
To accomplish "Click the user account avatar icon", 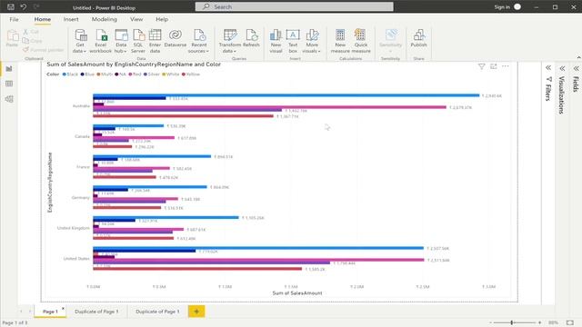I will coord(517,6).
